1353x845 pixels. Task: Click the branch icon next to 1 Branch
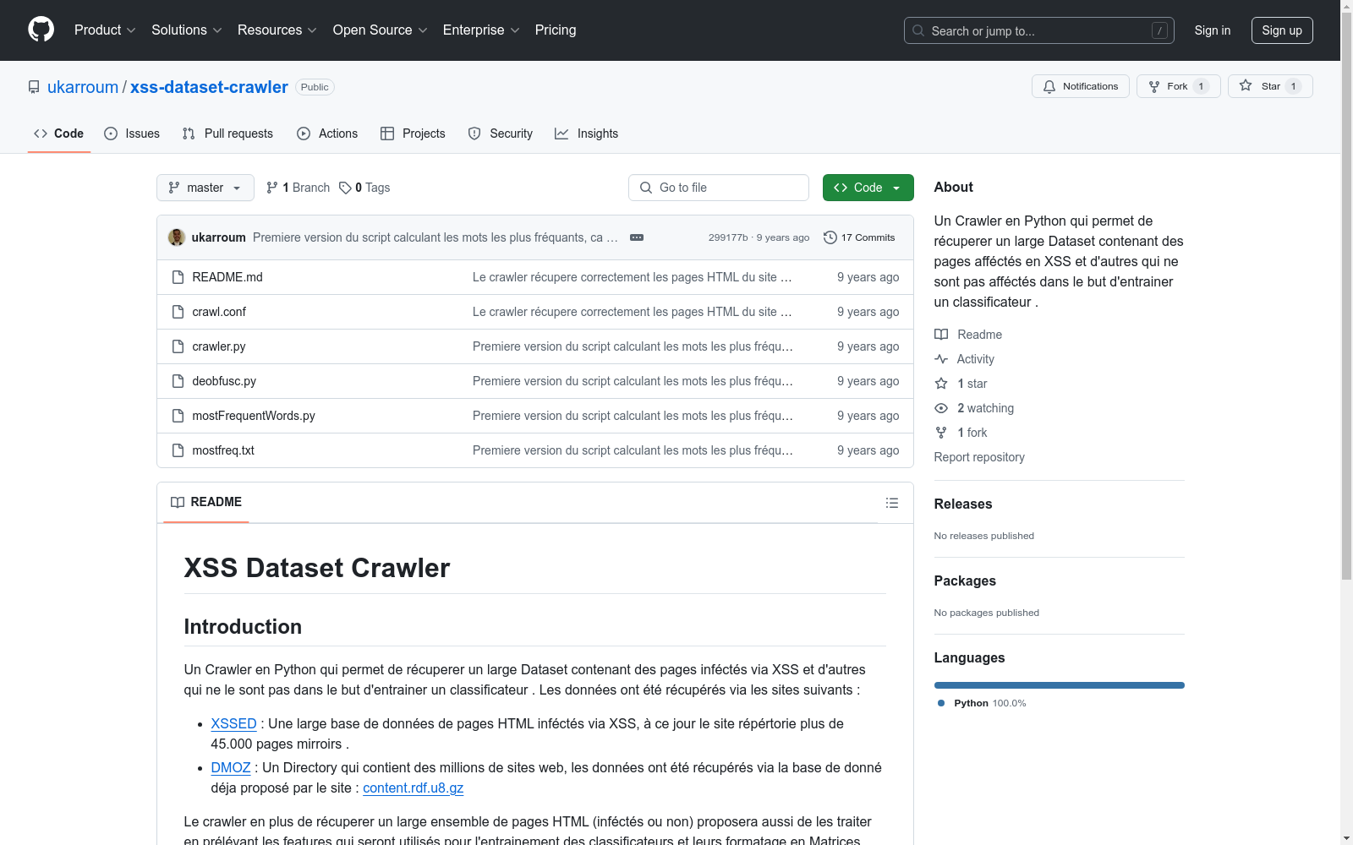click(x=272, y=188)
